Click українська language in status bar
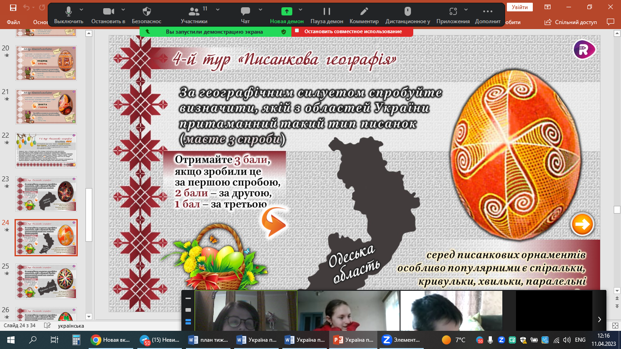This screenshot has height=349, width=621. [x=71, y=326]
